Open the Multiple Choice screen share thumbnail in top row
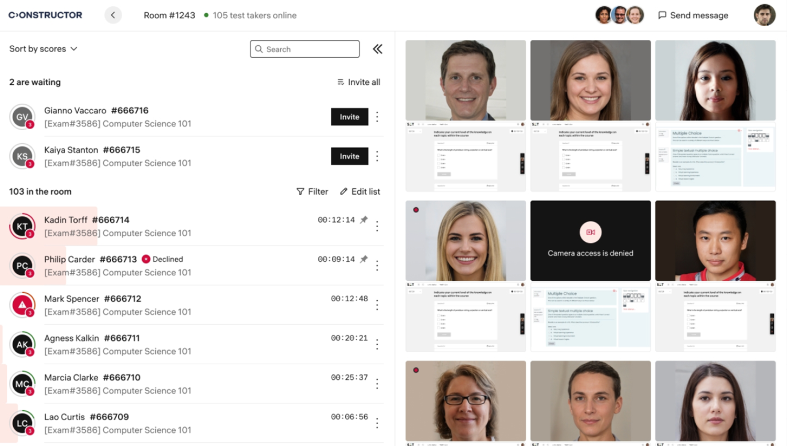The image size is (787, 446). pos(716,156)
